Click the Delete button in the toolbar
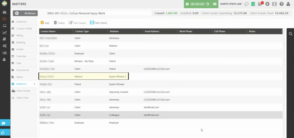Image resolution: width=294 pixels, height=138 pixels. pos(59,23)
